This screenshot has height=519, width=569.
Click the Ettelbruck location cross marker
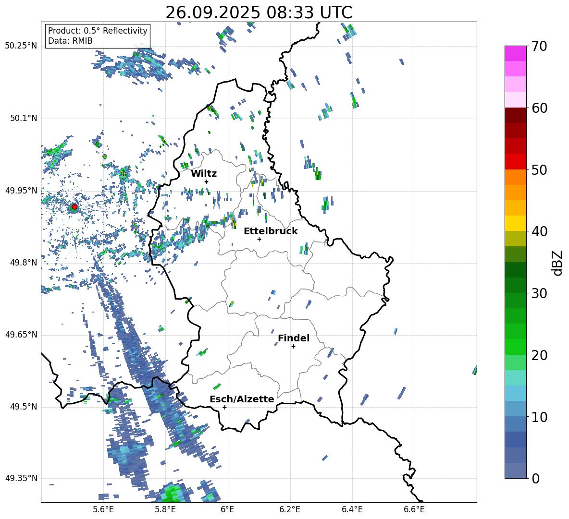tap(259, 239)
